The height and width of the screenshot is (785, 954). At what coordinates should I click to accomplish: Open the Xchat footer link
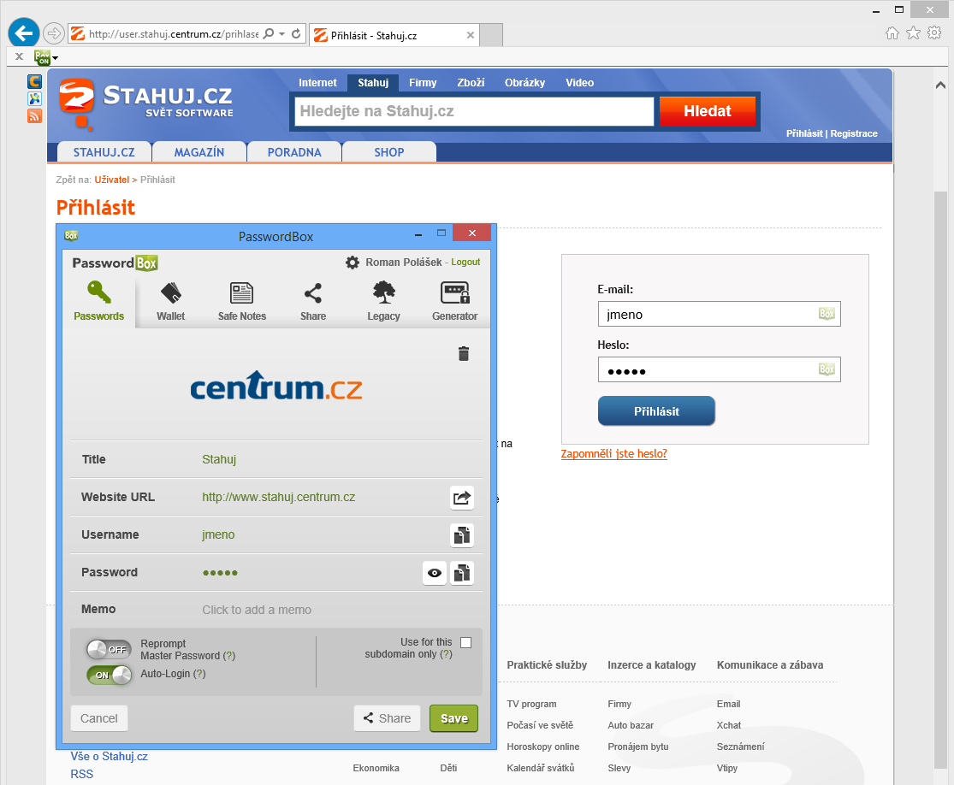coord(728,725)
